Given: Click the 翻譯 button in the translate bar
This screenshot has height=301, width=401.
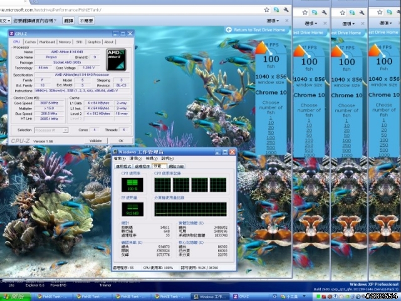Looking at the screenshot, I should tap(68, 21).
